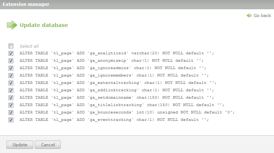This screenshot has height=153, width=274.
Task: Click the ga_bounceseconds ALTER TABLE statement text
Action: [x=127, y=112]
